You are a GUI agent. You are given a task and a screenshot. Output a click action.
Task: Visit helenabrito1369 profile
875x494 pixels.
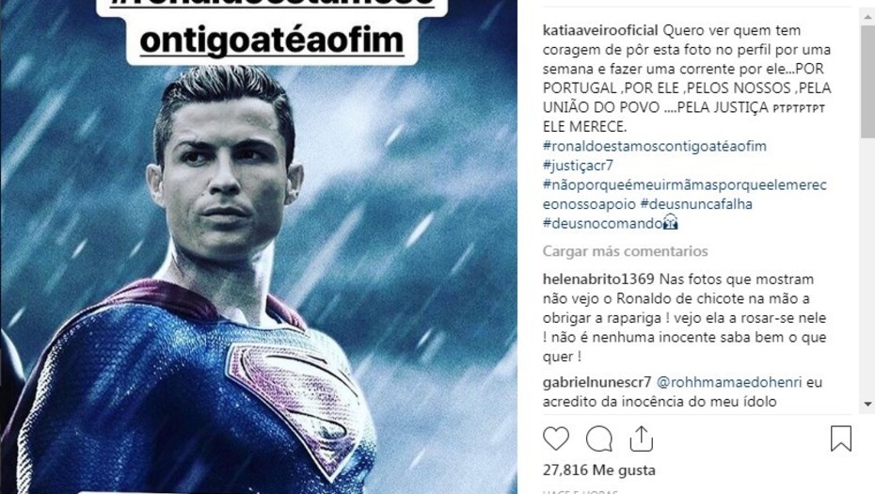[598, 279]
